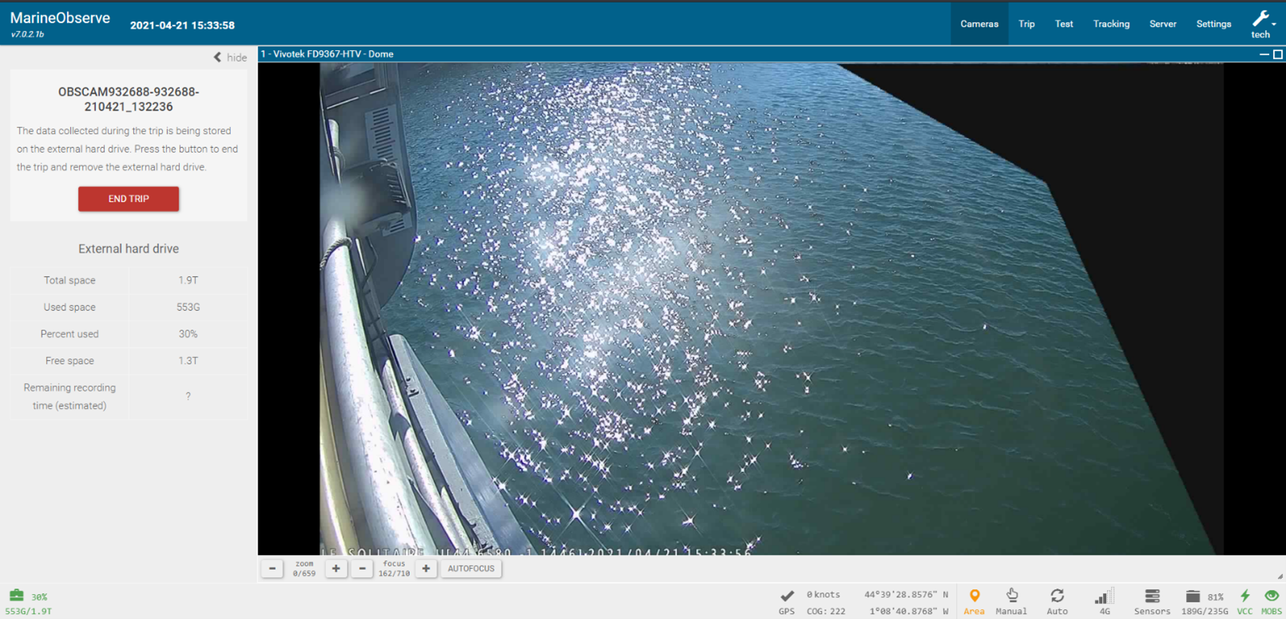Click the external drive briefcase icon
1286x619 pixels.
pos(16,595)
